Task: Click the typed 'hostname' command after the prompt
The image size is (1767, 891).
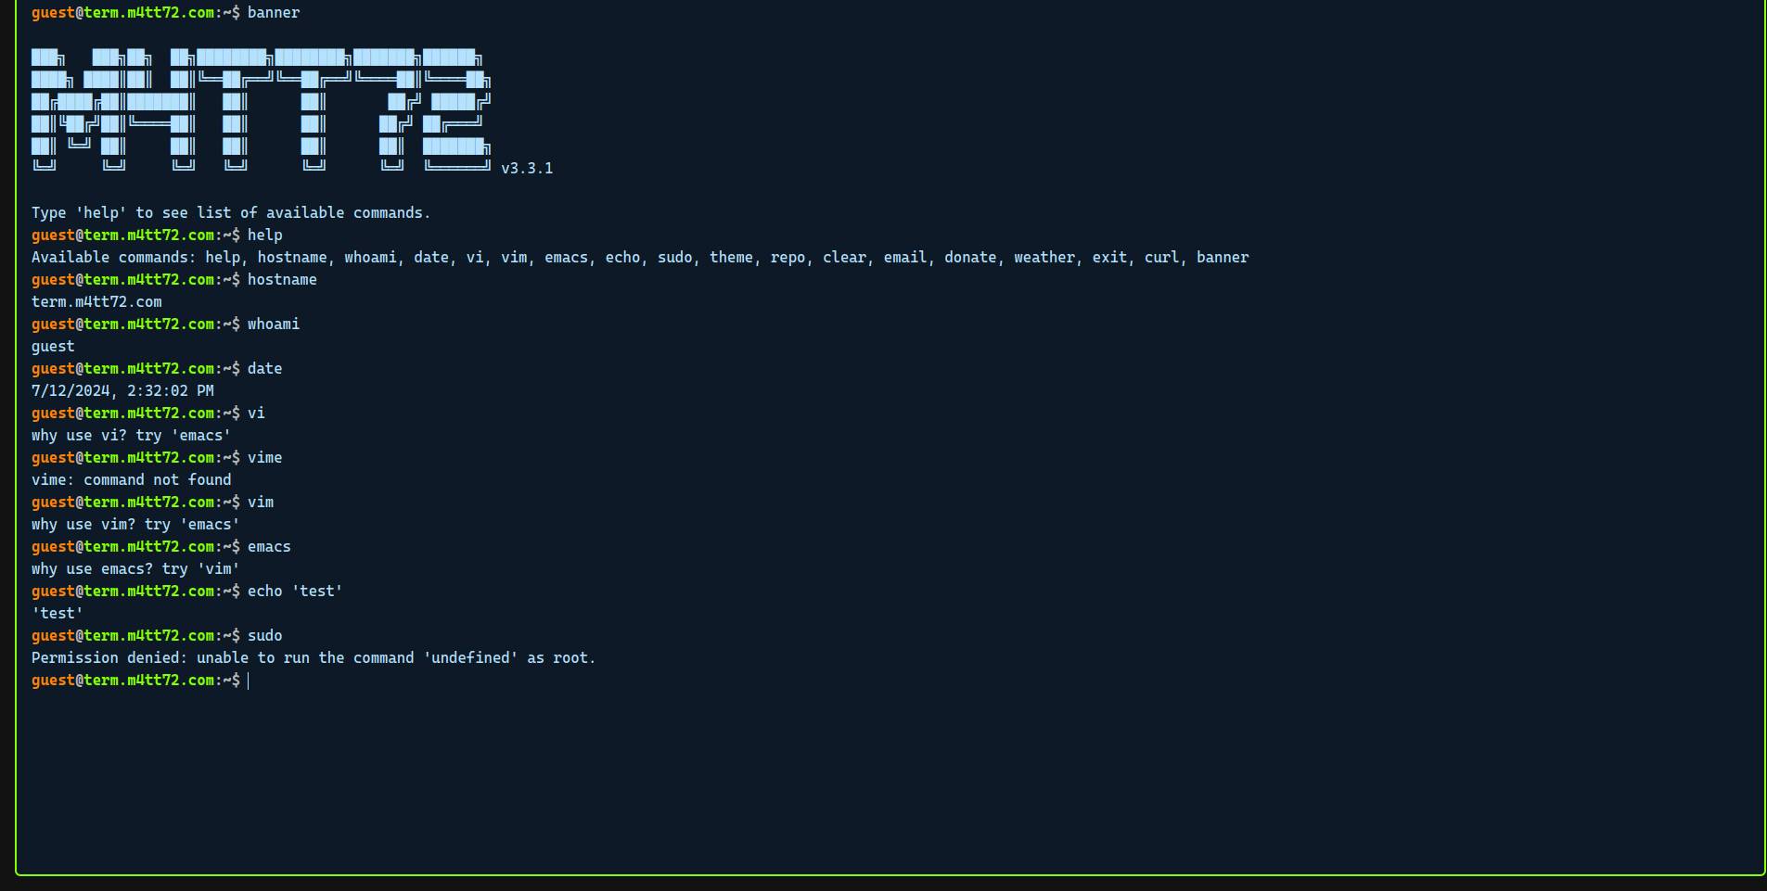Action: [x=282, y=280]
